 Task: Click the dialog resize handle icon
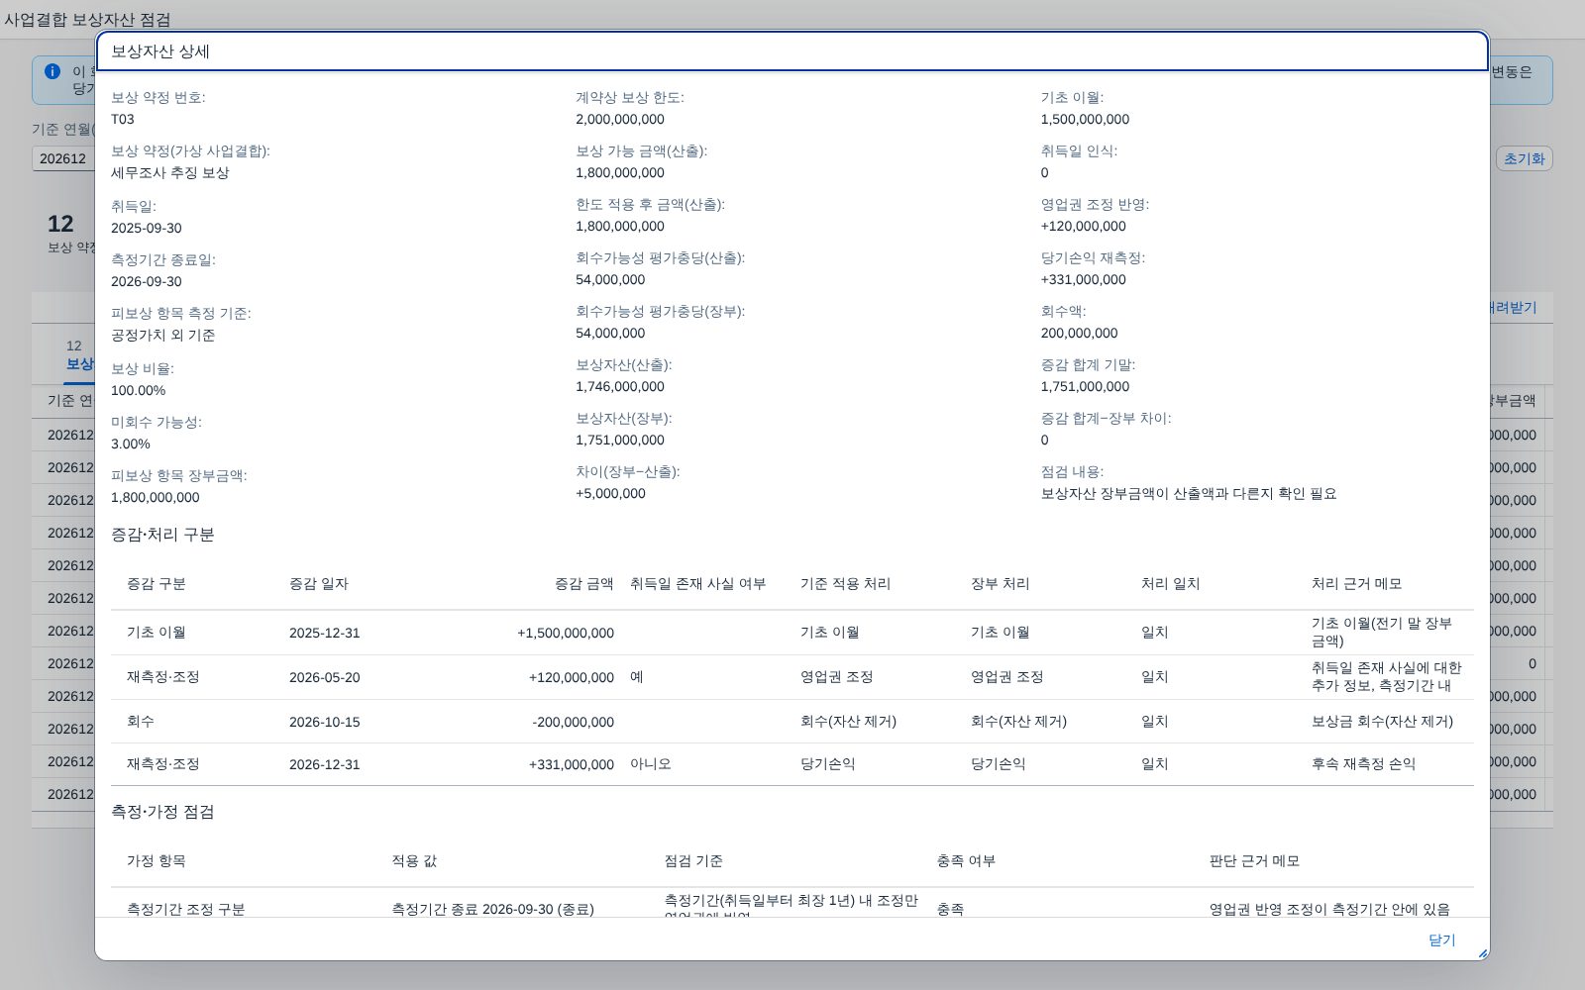click(x=1482, y=953)
